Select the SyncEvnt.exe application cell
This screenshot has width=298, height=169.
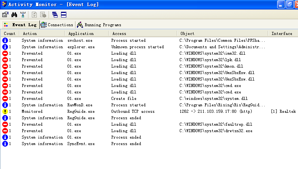(x=81, y=144)
